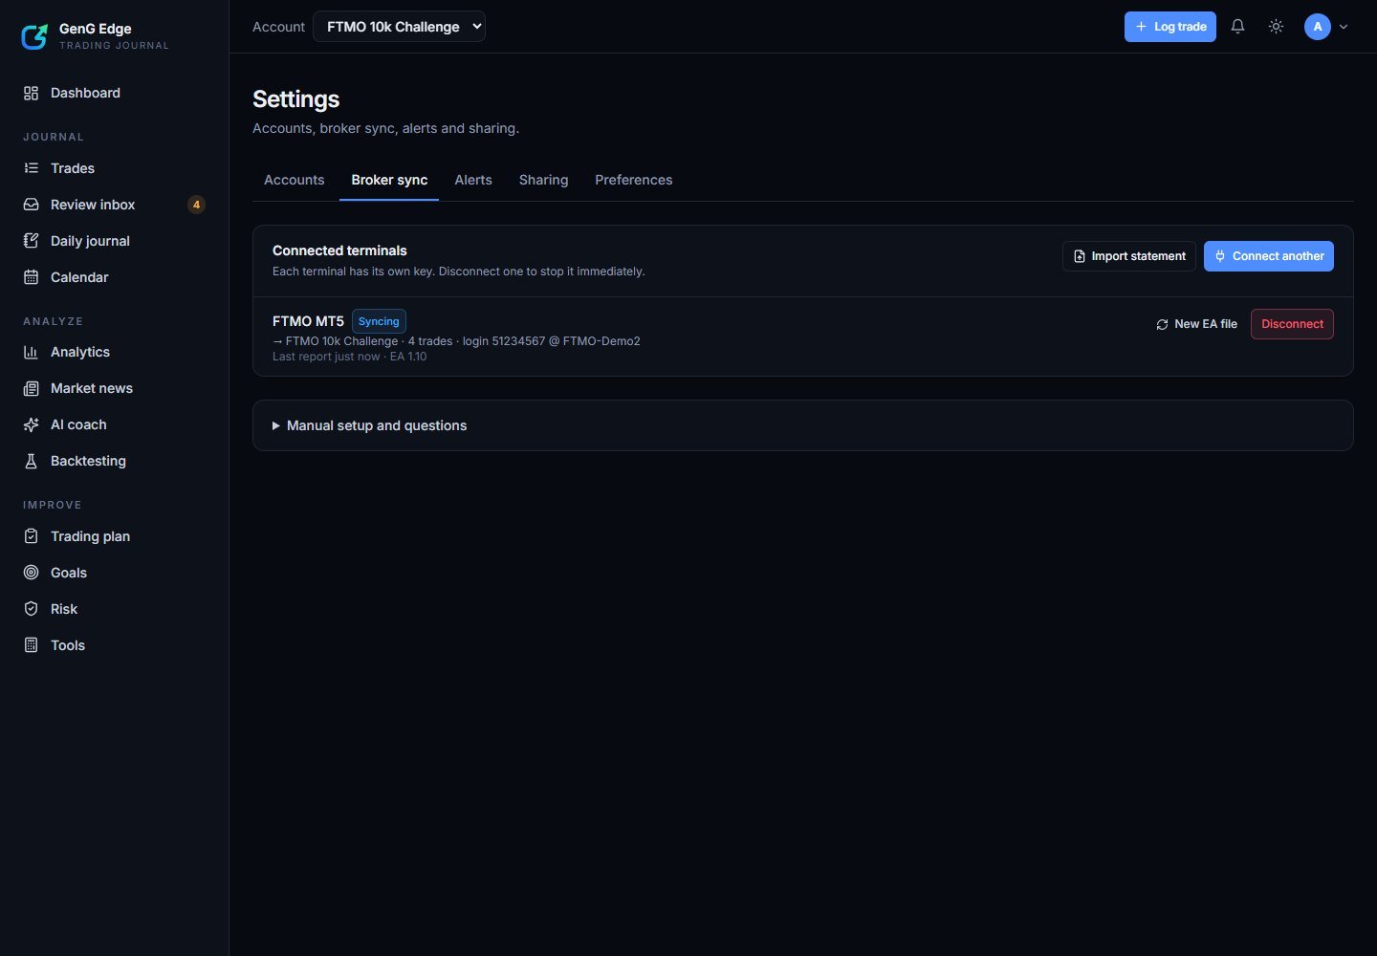
Task: Generate New EA file
Action: [x=1196, y=324]
